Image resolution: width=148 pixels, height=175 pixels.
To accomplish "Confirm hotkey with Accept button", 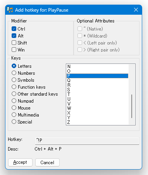I will 20,162.
